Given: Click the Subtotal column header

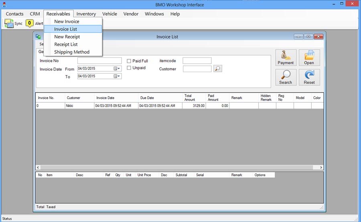Looking at the screenshot, I should tap(183, 175).
